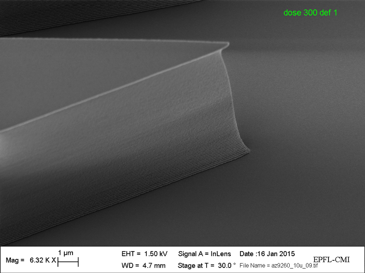Select the Mag = 6.32 K X readout
This screenshot has height=273, width=365.
(x=31, y=260)
